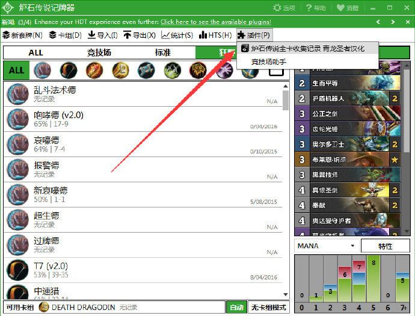This screenshot has width=415, height=316.
Task: Filter decks by Warlock purple hand icon
Action: click(224, 70)
